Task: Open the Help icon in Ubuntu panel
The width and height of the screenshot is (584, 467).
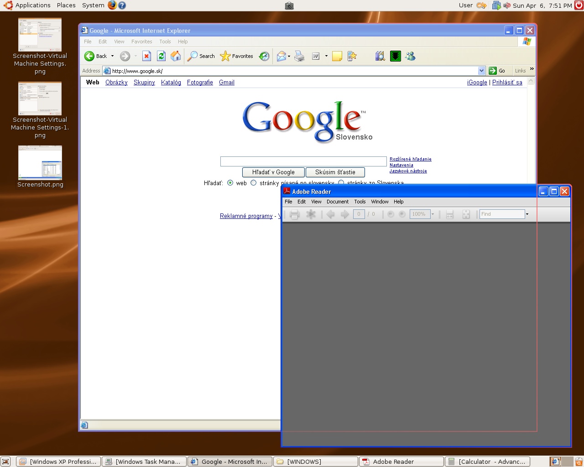Action: (x=122, y=5)
